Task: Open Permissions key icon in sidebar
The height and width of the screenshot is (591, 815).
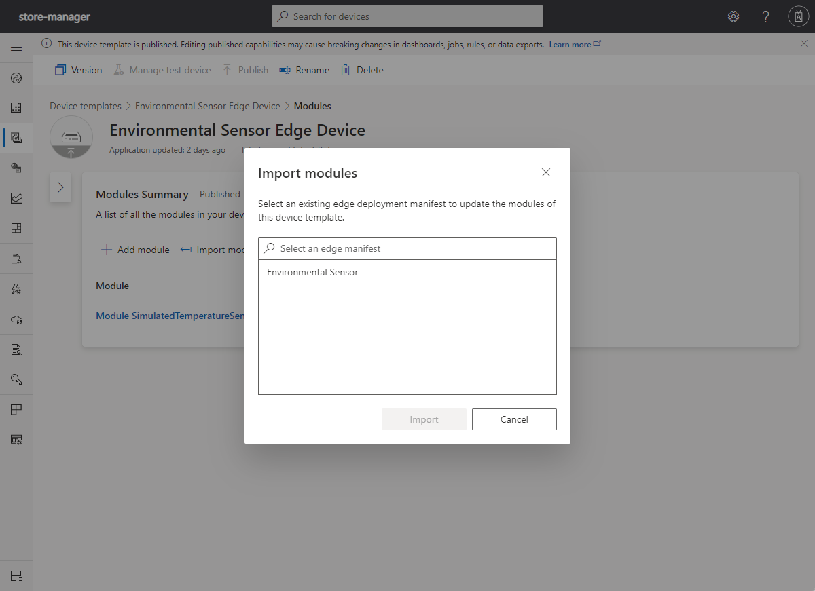Action: click(x=16, y=379)
